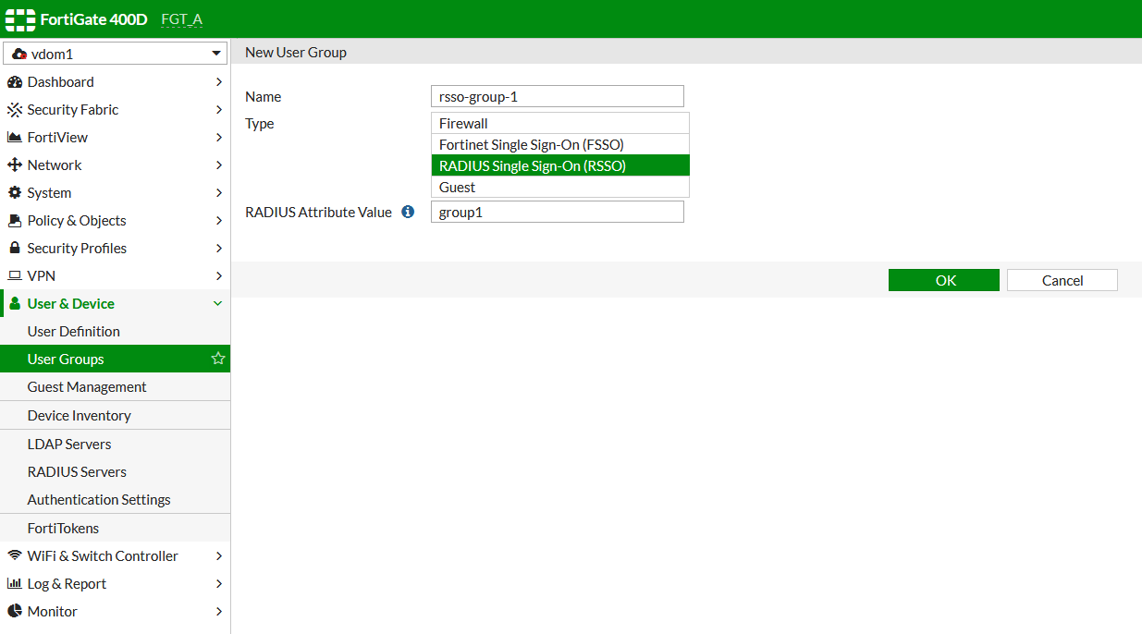This screenshot has width=1142, height=634.
Task: Click the New User Group heading
Action: point(296,52)
